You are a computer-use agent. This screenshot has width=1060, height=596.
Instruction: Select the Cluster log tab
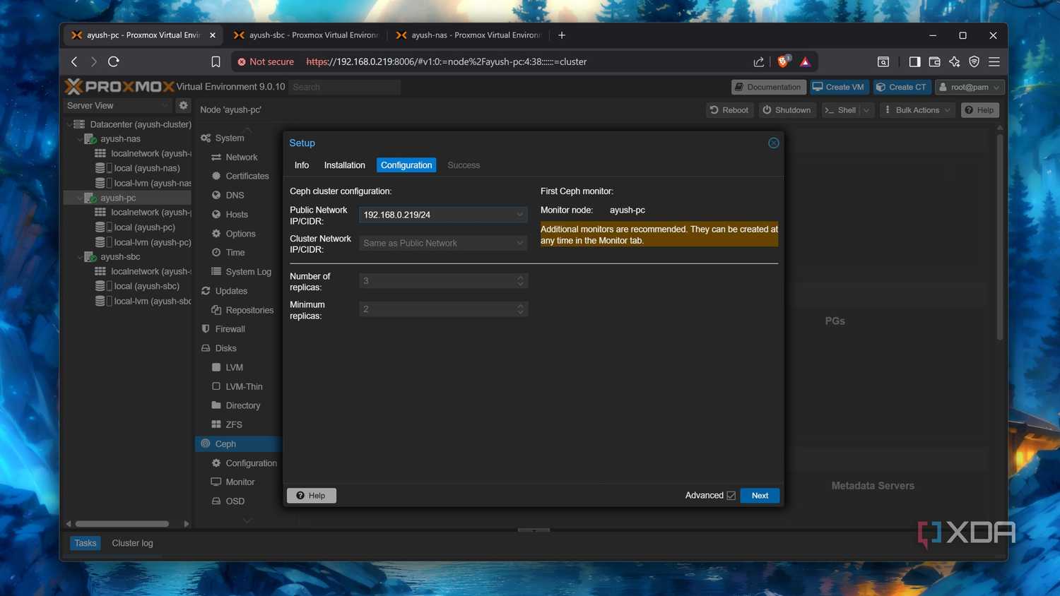(x=132, y=543)
